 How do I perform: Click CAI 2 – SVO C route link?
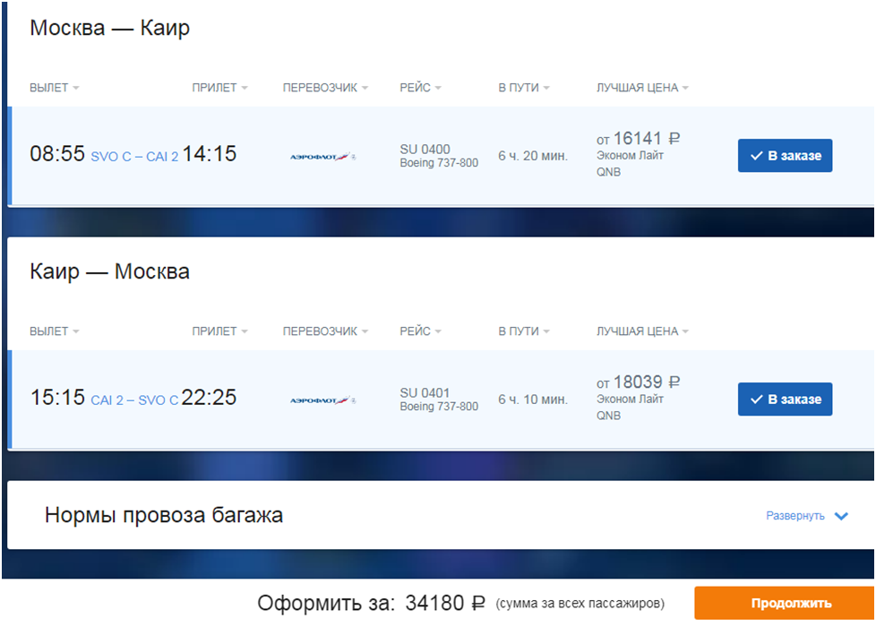(x=134, y=400)
